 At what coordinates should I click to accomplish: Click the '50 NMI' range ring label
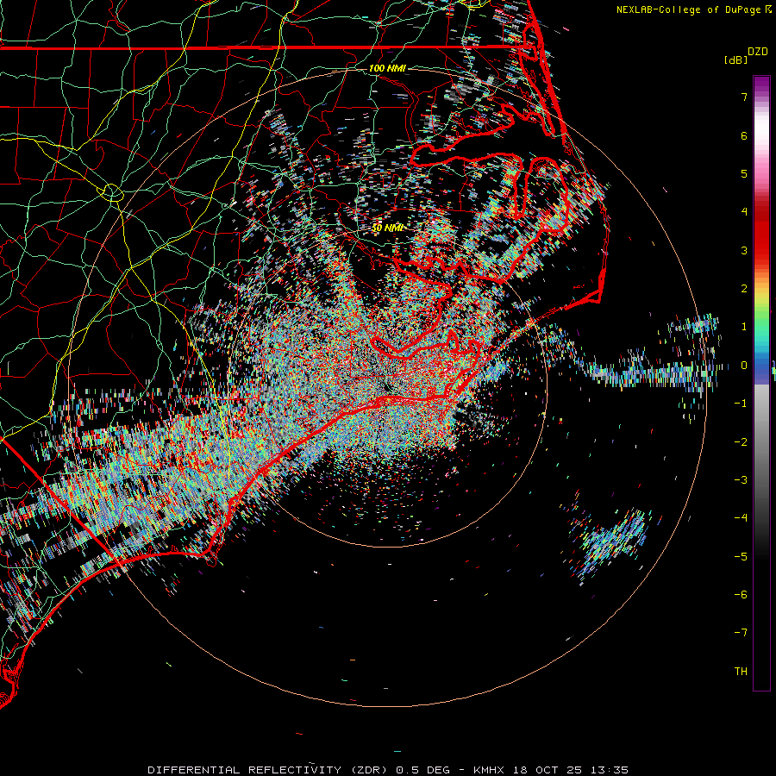coord(387,228)
